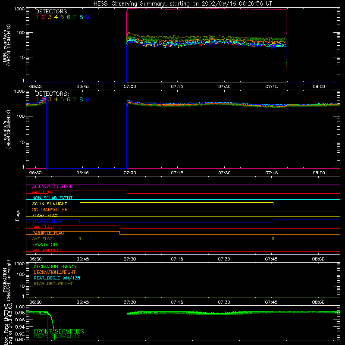
Task: Select detector number 3 in the front segments legend
Action: pos(50,17)
